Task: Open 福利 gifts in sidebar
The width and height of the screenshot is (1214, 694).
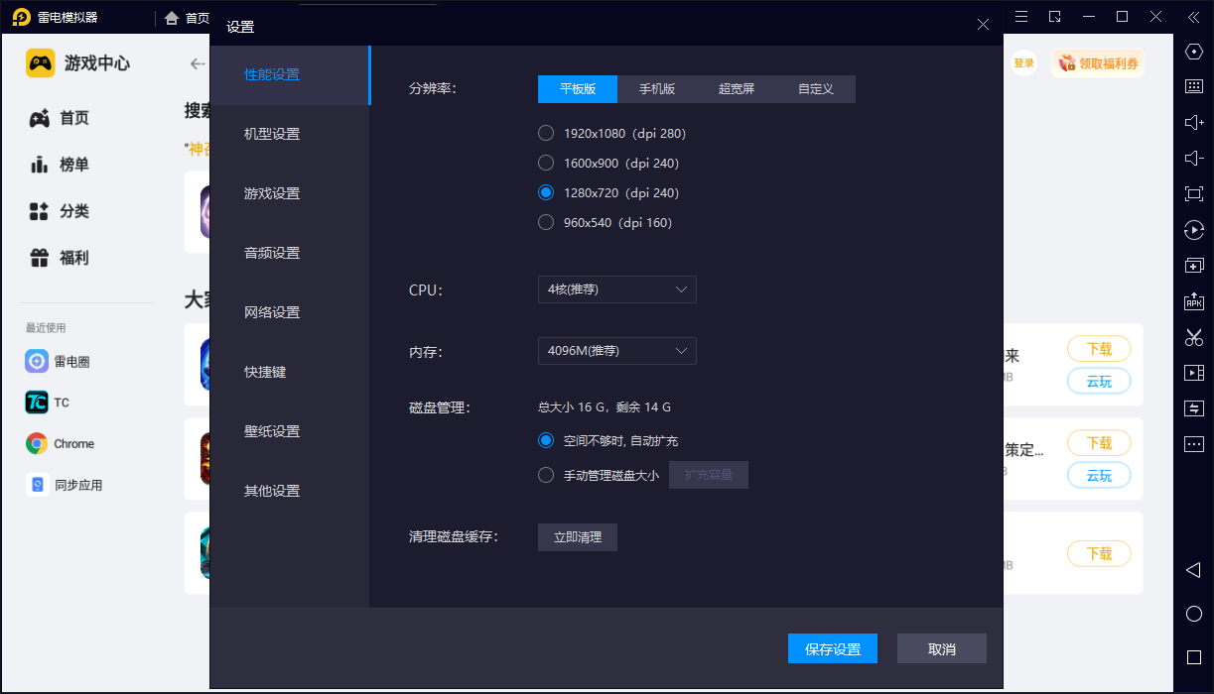Action: [60, 258]
